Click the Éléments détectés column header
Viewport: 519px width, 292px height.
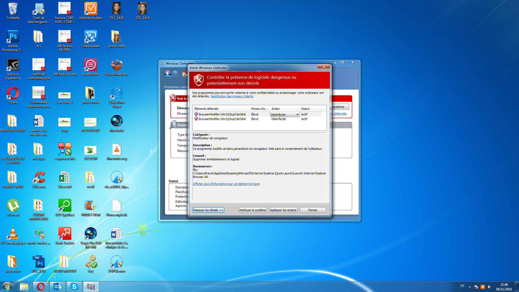(221, 109)
